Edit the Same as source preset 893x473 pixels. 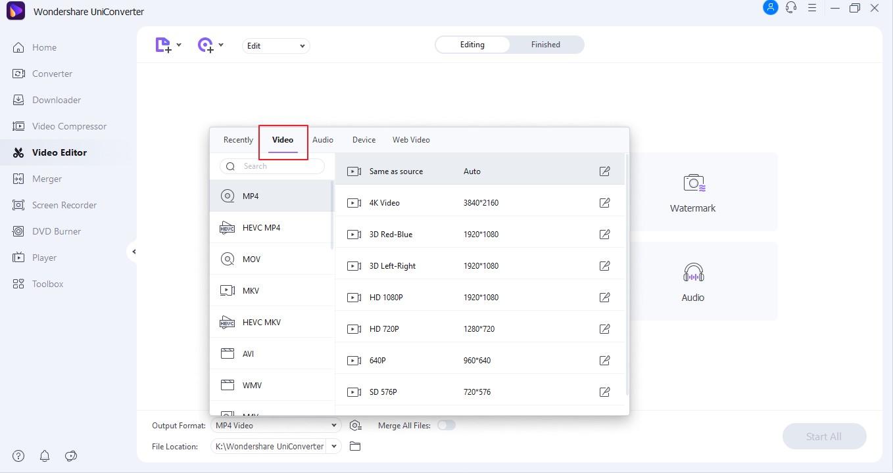pos(604,171)
